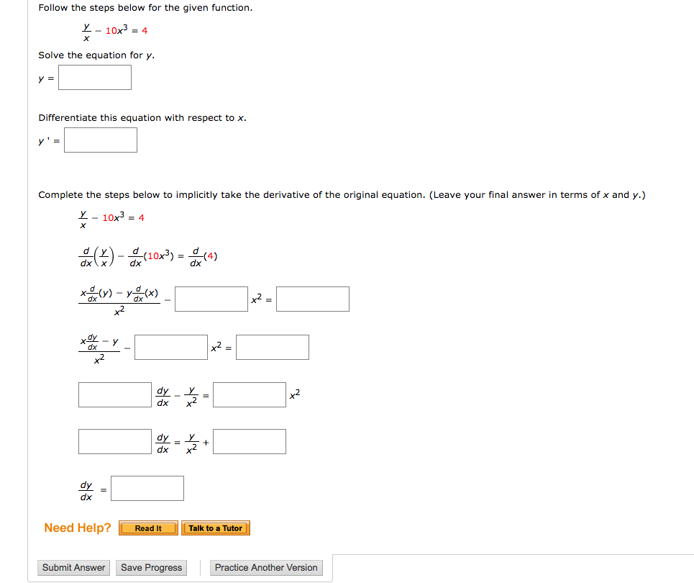Click the answer box after first x² =
Image resolution: width=694 pixels, height=583 pixels.
[312, 298]
